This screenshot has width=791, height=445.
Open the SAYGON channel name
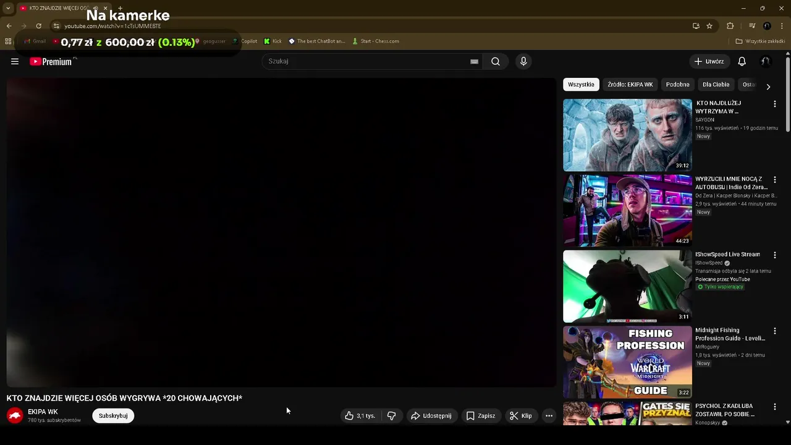click(x=704, y=120)
